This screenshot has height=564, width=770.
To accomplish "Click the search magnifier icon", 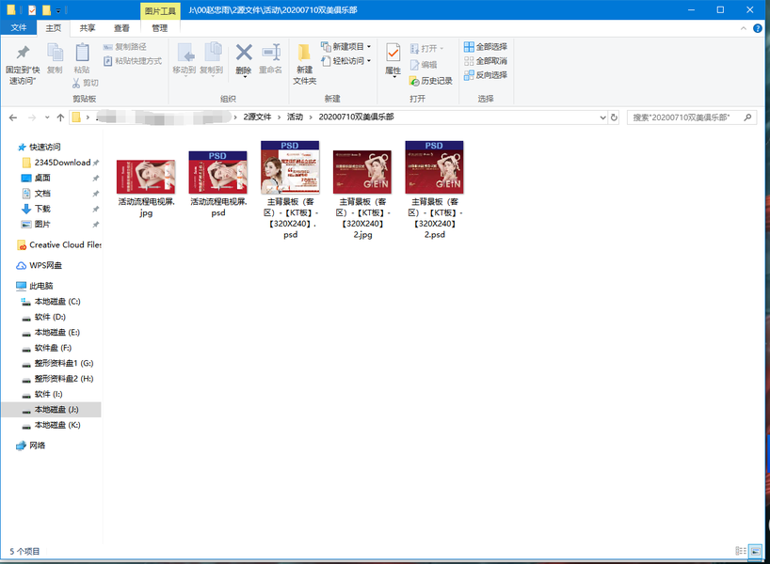I will pyautogui.click(x=747, y=117).
